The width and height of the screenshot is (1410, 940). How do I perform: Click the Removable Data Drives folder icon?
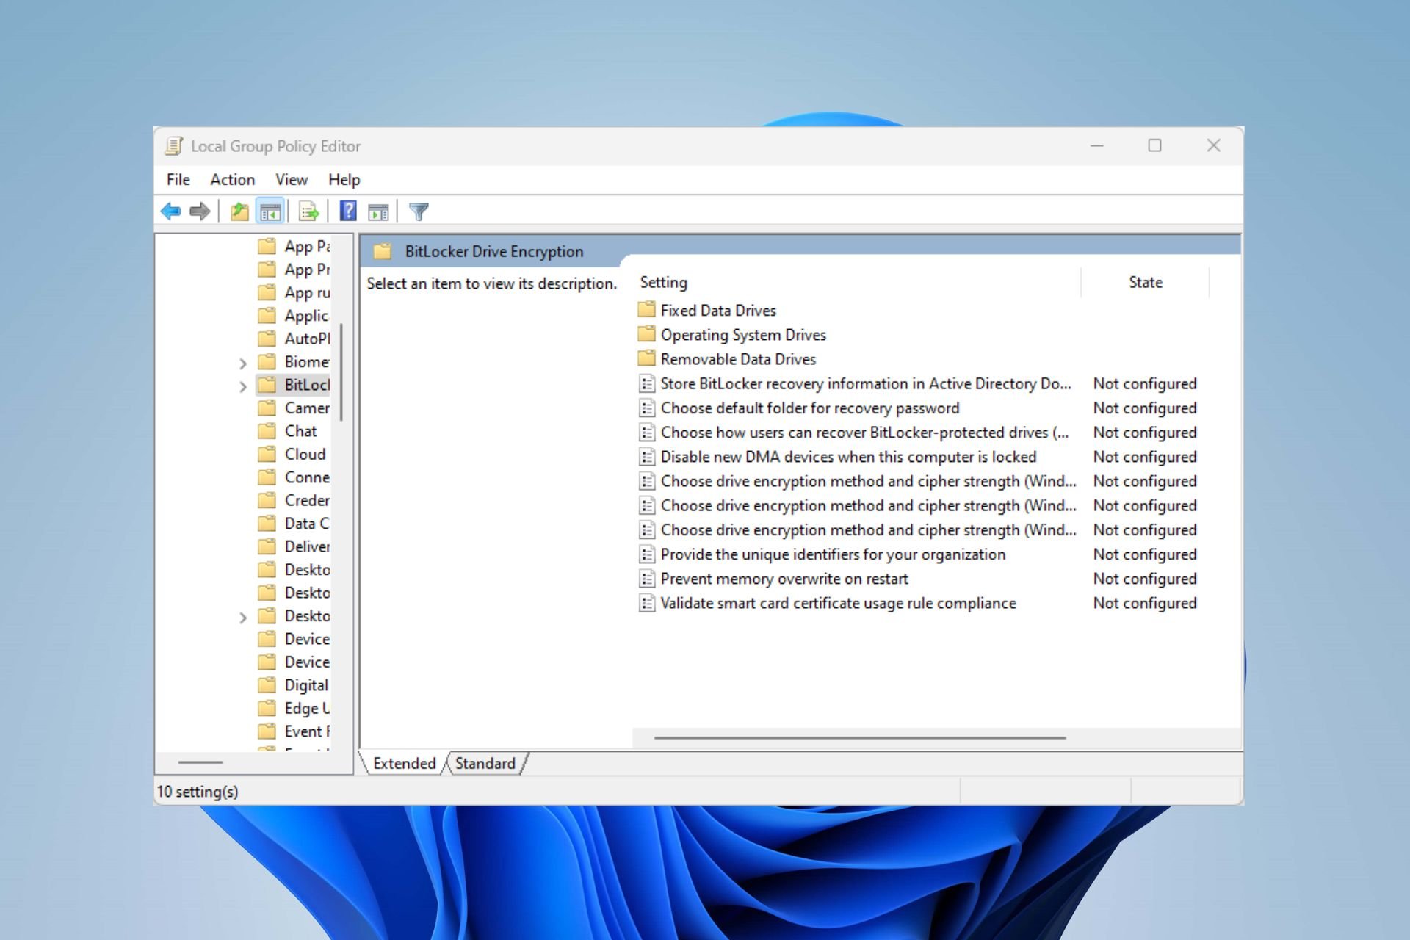click(x=646, y=358)
